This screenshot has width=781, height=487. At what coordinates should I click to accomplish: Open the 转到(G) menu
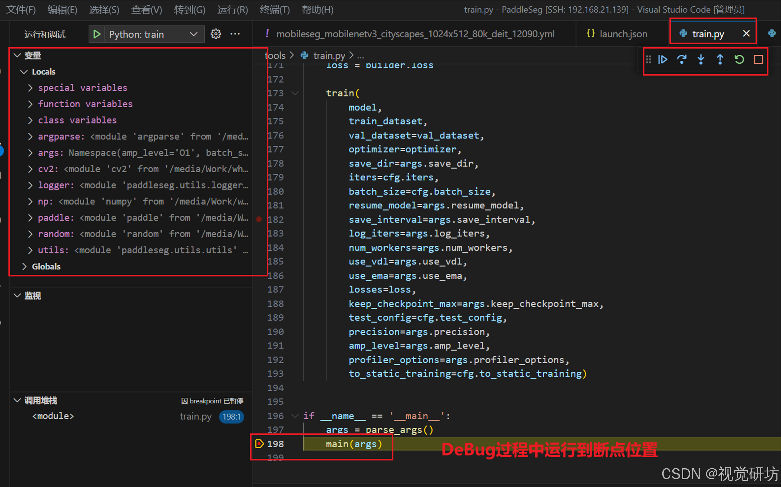[190, 10]
